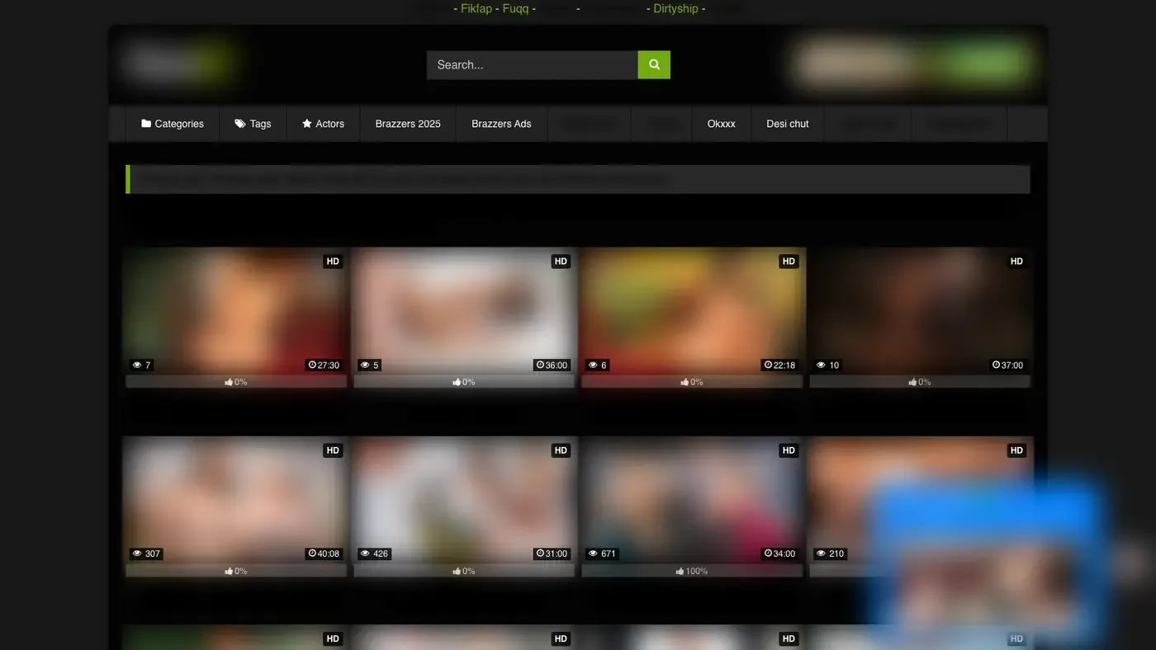Screen dimensions: 1156x650
Task: Click the HD badge on the 36:00 video
Action: coord(561,261)
